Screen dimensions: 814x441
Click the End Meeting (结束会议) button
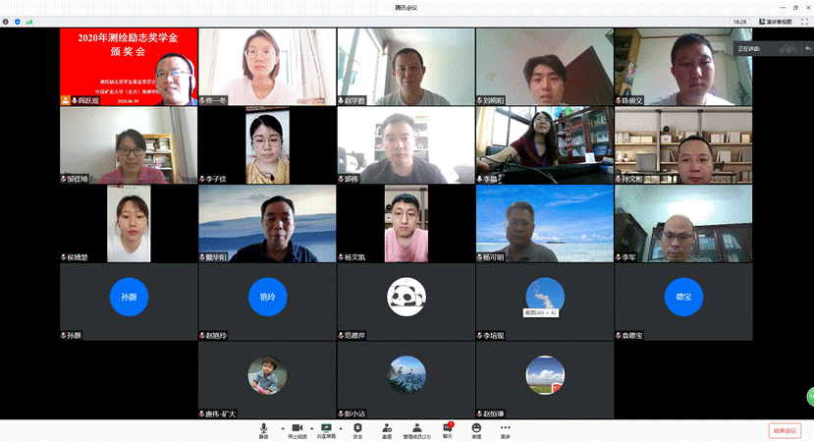785,430
